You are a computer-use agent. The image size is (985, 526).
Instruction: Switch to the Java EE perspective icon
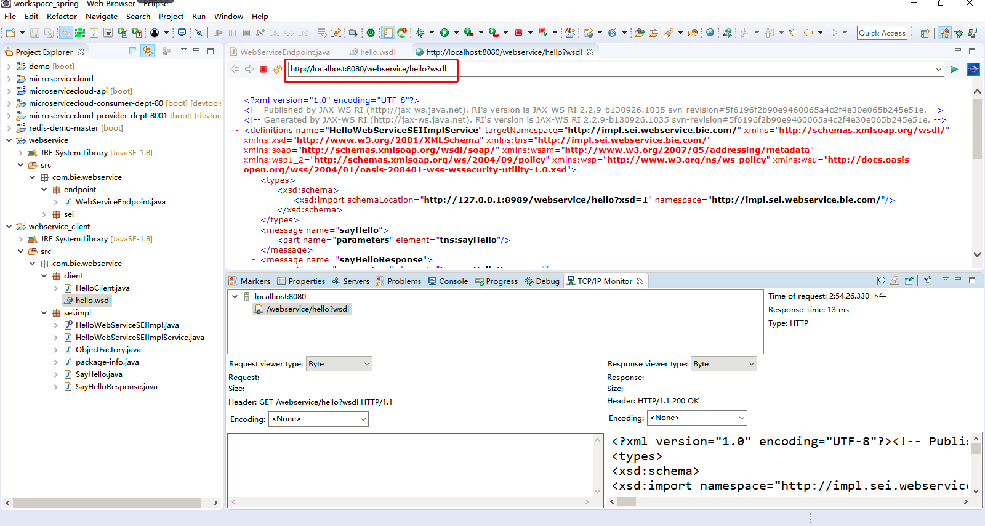tap(944, 33)
